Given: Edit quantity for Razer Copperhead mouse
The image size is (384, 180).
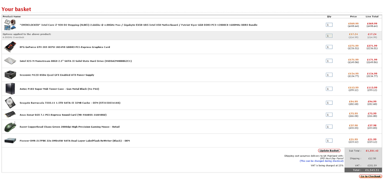Looking at the screenshot, I should [329, 126].
